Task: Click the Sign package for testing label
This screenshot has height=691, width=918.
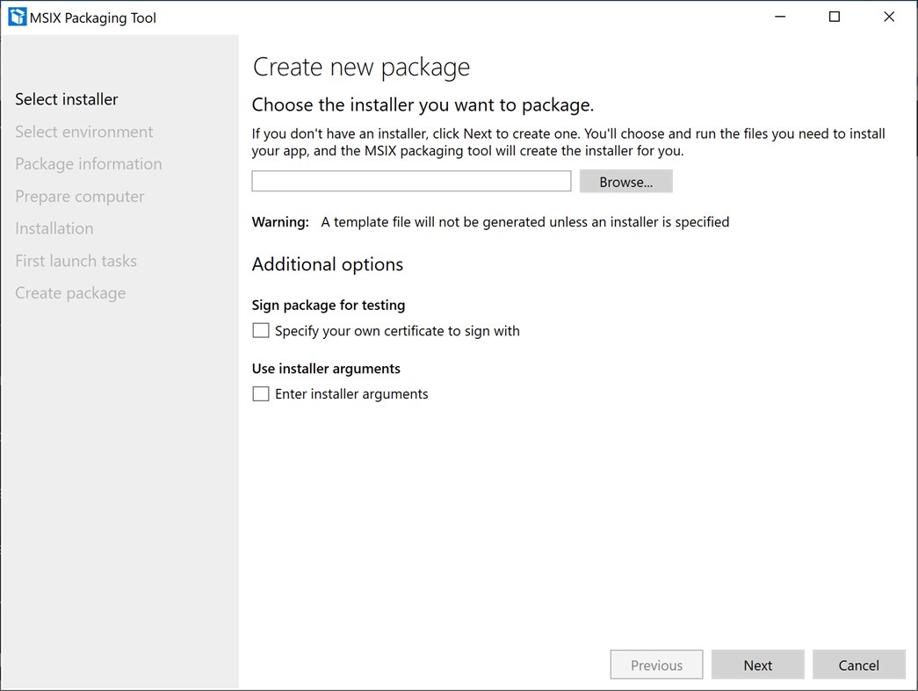Action: pos(328,306)
